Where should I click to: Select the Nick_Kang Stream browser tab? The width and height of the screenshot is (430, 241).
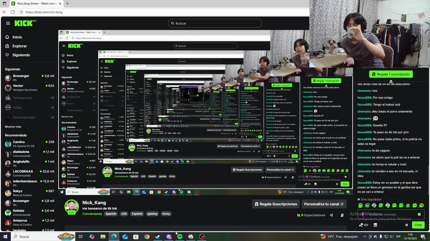point(36,4)
